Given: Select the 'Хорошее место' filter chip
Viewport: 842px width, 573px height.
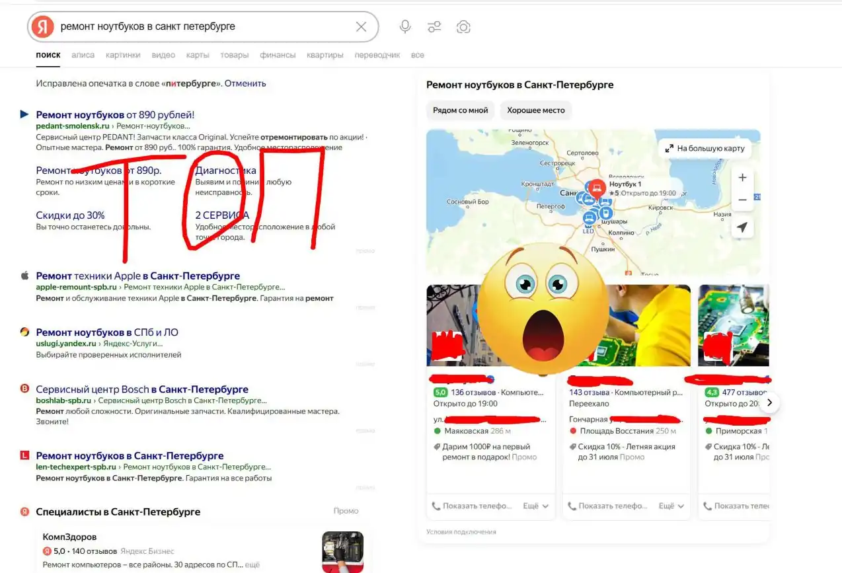Looking at the screenshot, I should point(536,110).
